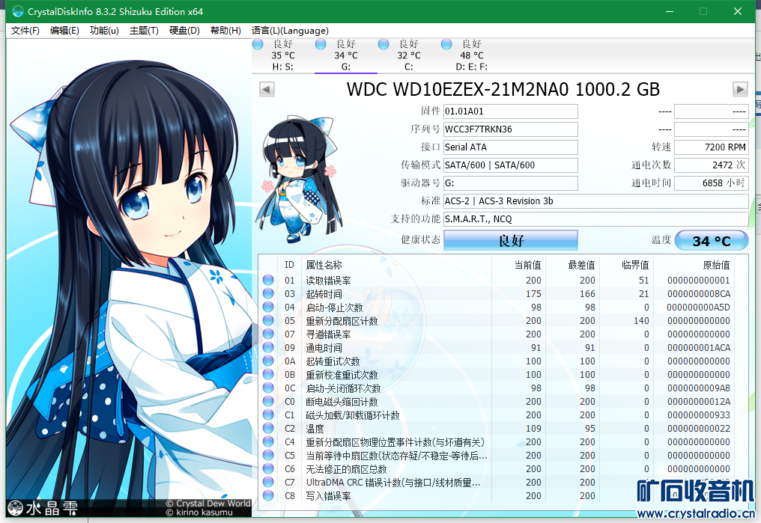The width and height of the screenshot is (761, 523).
Task: Select the D: E: F: disk tab
Action: click(472, 55)
